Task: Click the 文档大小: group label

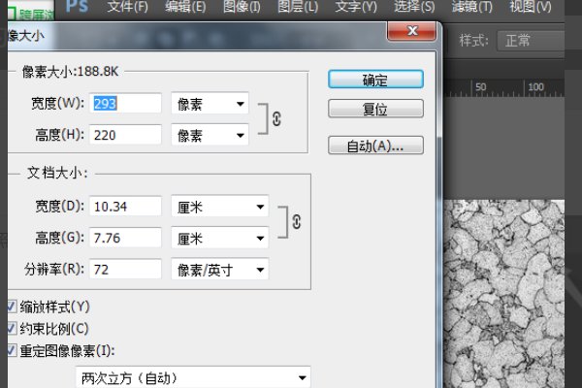Action: (x=57, y=173)
